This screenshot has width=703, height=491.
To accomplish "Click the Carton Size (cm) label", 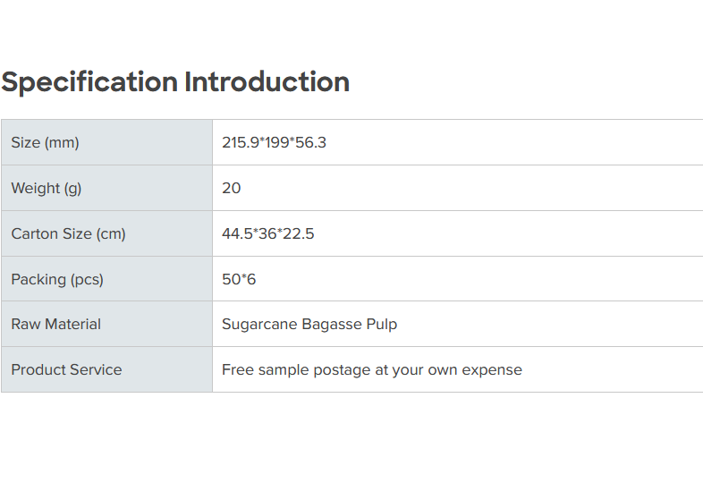I will (68, 234).
